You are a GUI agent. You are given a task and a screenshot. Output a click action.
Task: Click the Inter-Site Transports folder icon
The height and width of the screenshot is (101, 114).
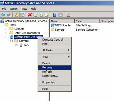click(x=11, y=33)
